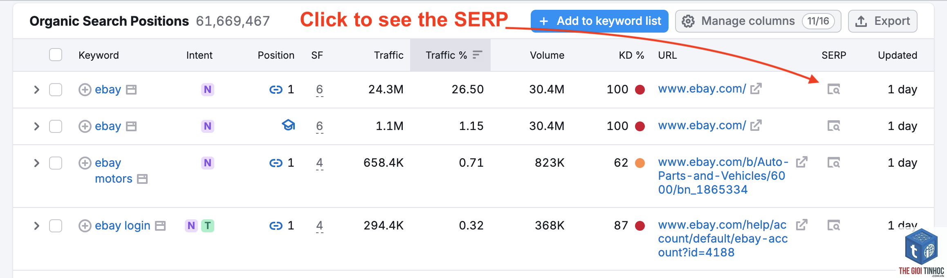Click keyword details icon beside ebay motors
This screenshot has width=947, height=278.
click(142, 179)
